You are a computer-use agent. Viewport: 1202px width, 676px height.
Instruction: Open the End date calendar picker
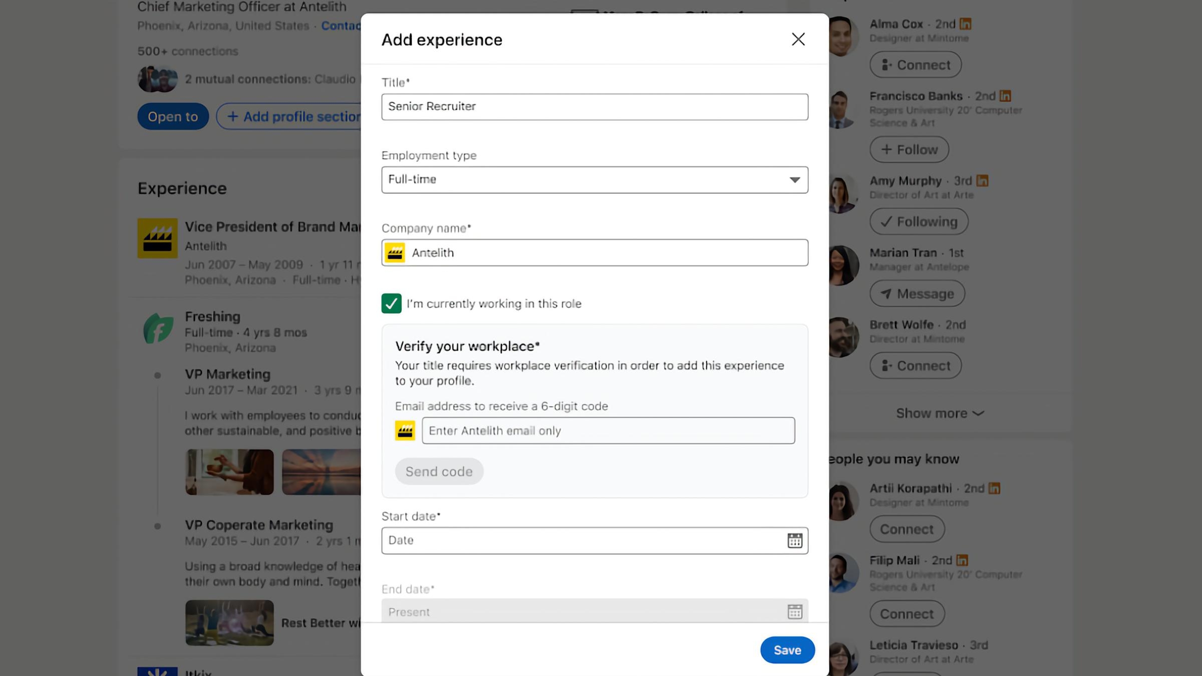point(795,611)
